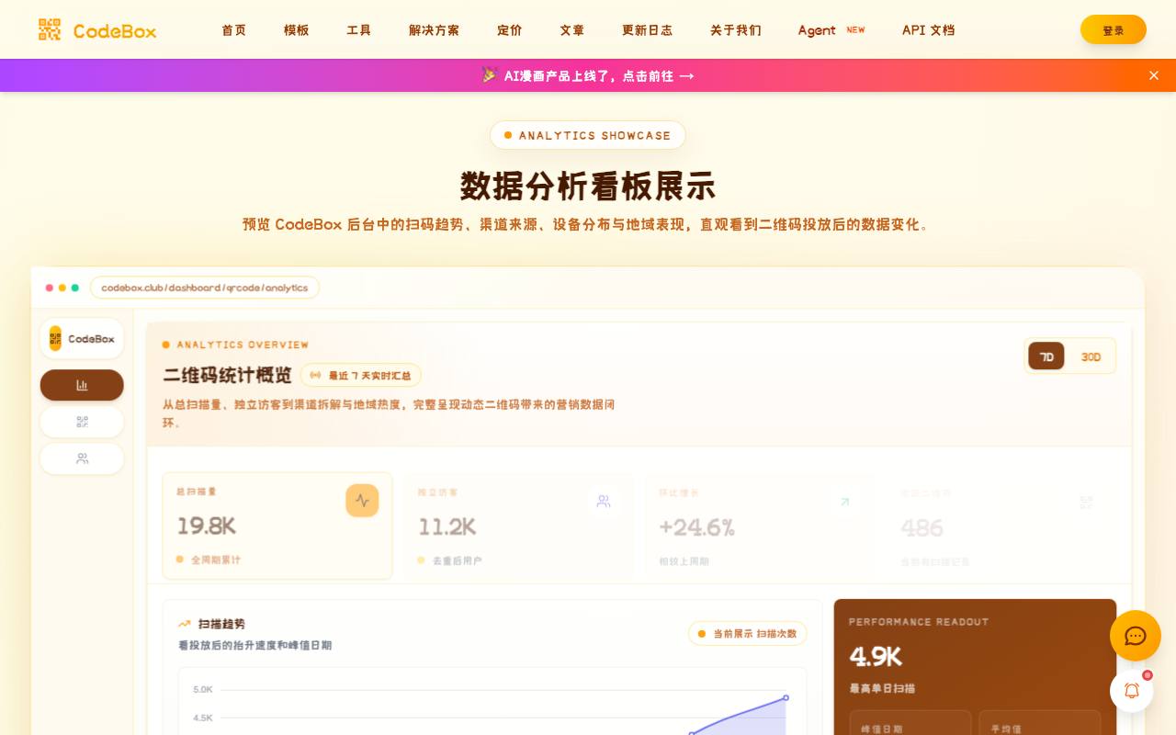Viewport: 1176px width, 735px height.
Task: Click the 看投放后的抬升速度和峰值日期 subtitle
Action: [x=255, y=645]
